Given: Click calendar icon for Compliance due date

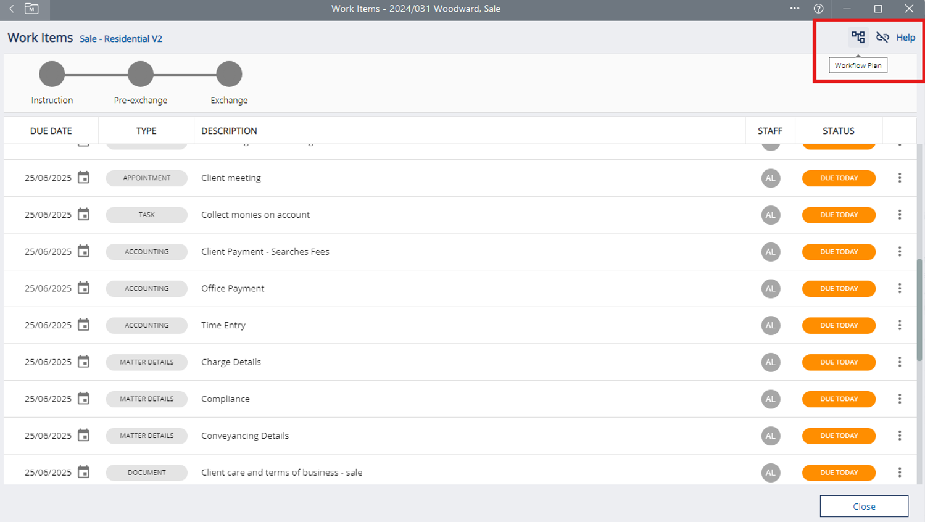Looking at the screenshot, I should point(83,399).
